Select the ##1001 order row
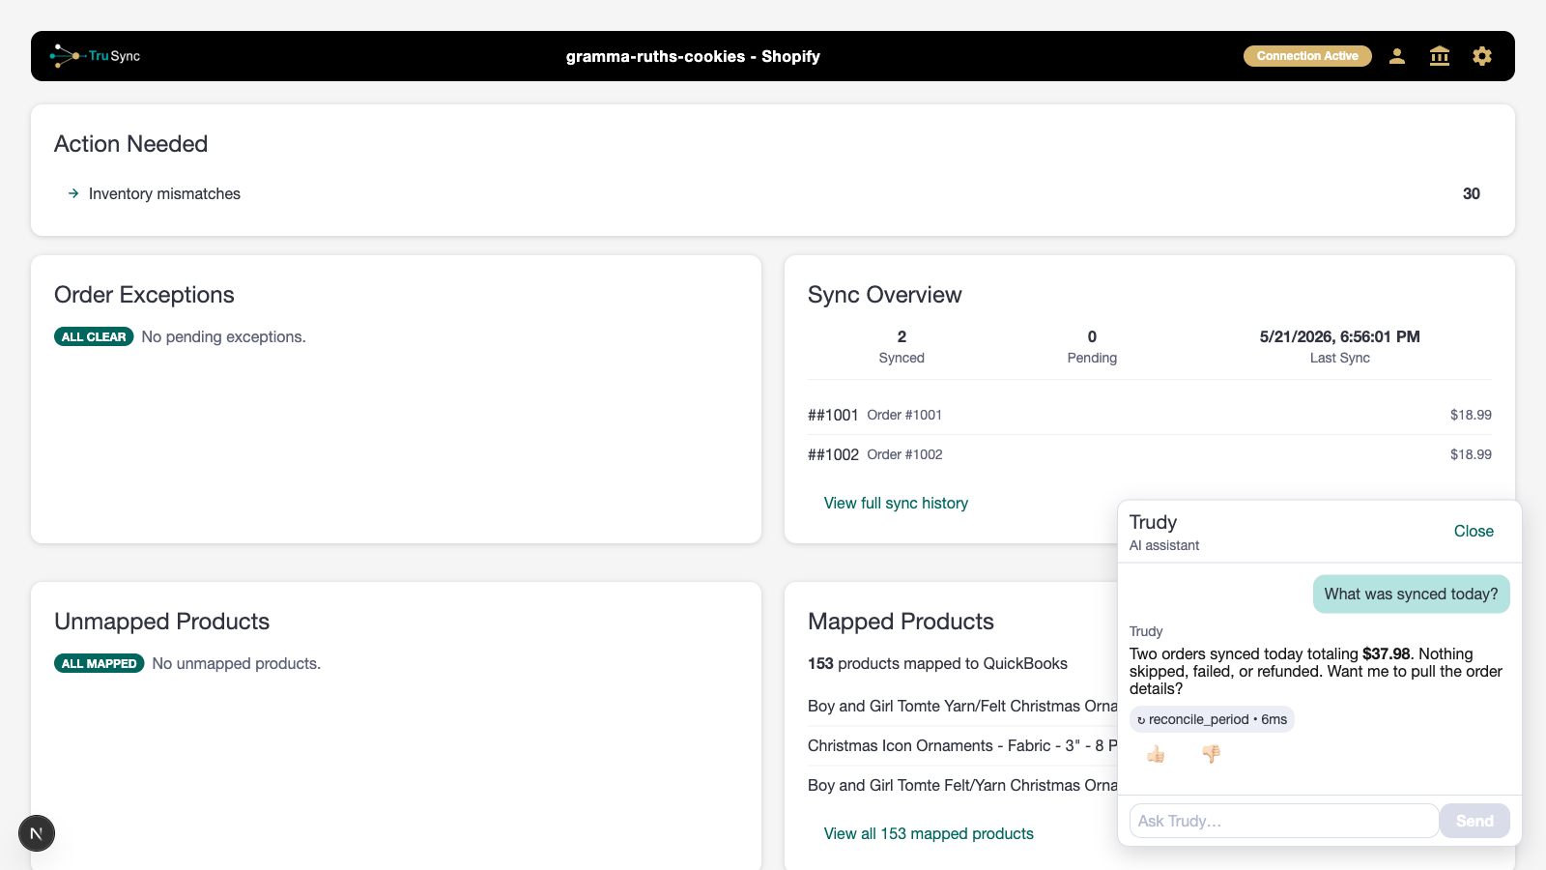 click(x=1150, y=415)
